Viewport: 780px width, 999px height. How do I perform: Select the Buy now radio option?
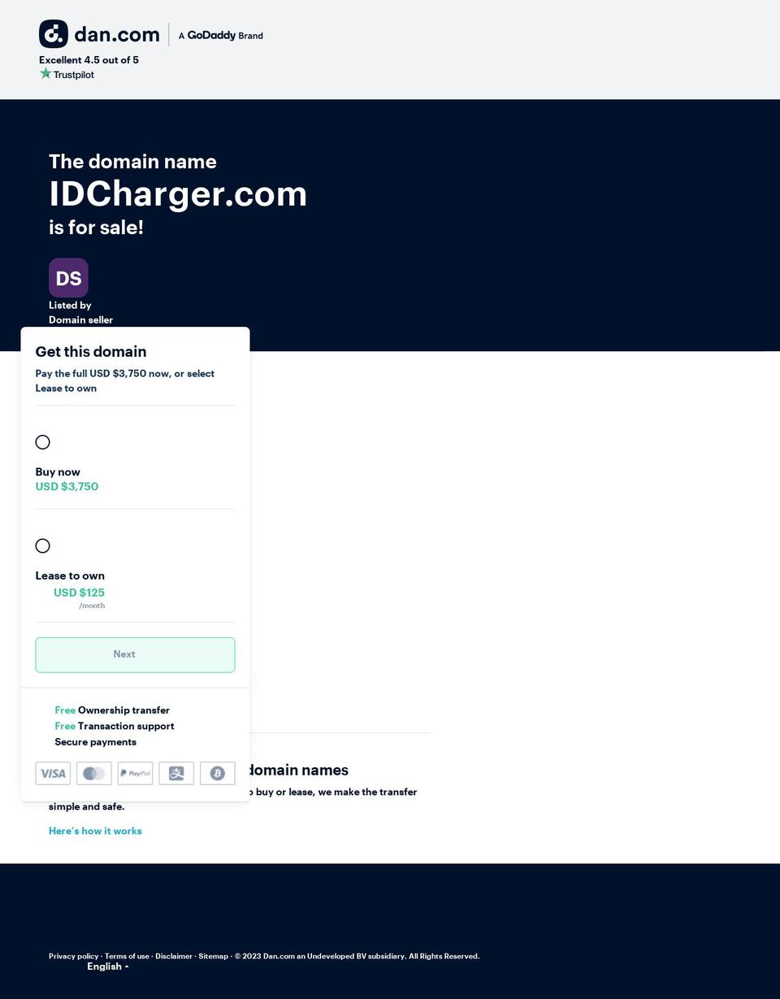[x=42, y=442]
